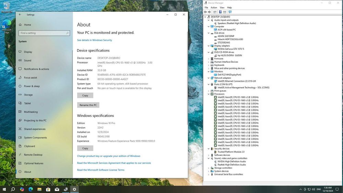Collapse the Disk drives node
Image resolution: width=343 pixels, height=193 pixels.
click(209, 33)
